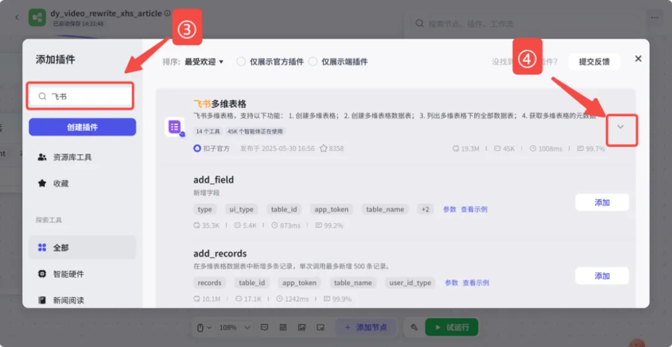Click the star icon next to 8358
Screen dimensions: 672x347
tap(323, 148)
